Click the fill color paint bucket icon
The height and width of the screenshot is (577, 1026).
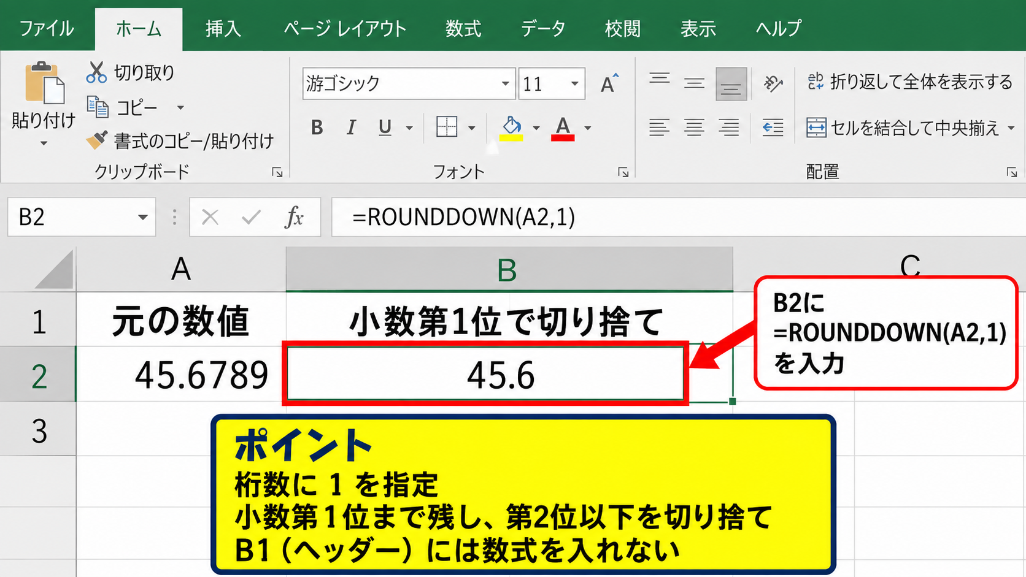click(x=511, y=128)
